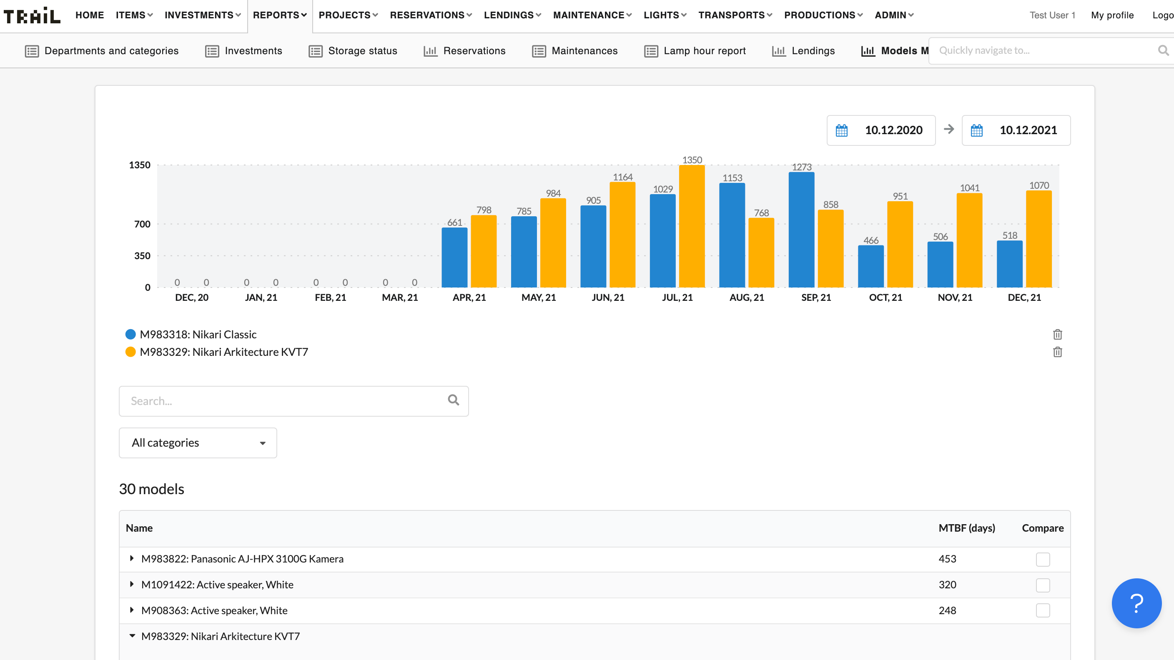Click the orange JUL, 21 bar labeled 1350
This screenshot has height=660, width=1174.
coord(692,226)
